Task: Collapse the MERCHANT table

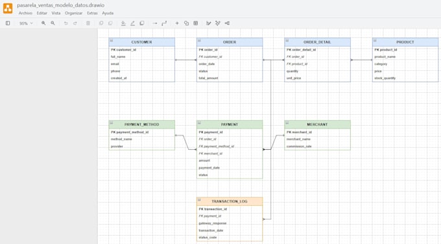Action: pyautogui.click(x=287, y=123)
